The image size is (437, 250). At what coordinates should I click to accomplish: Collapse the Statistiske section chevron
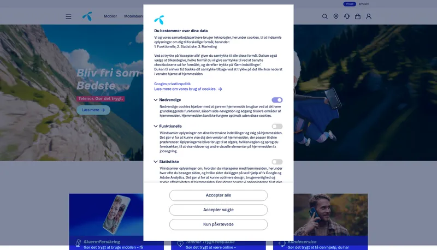156,162
